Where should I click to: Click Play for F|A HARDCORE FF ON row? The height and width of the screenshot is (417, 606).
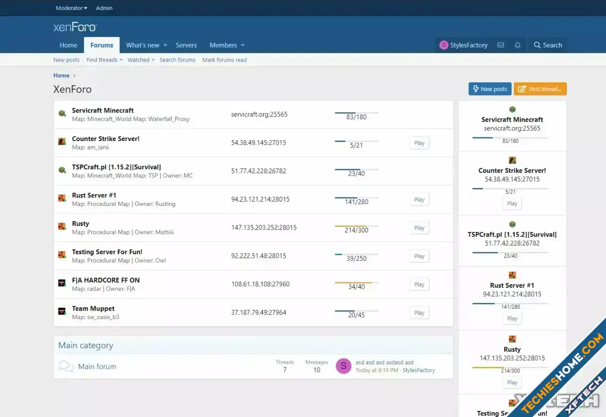419,284
